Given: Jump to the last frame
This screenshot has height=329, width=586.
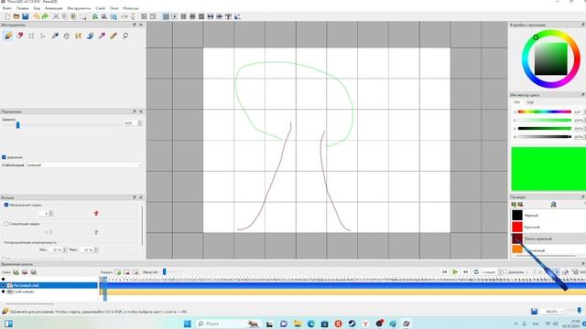Looking at the screenshot, I should click(465, 272).
